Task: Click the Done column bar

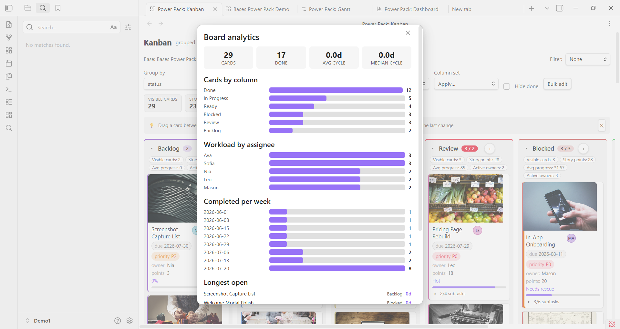Action: 336,90
